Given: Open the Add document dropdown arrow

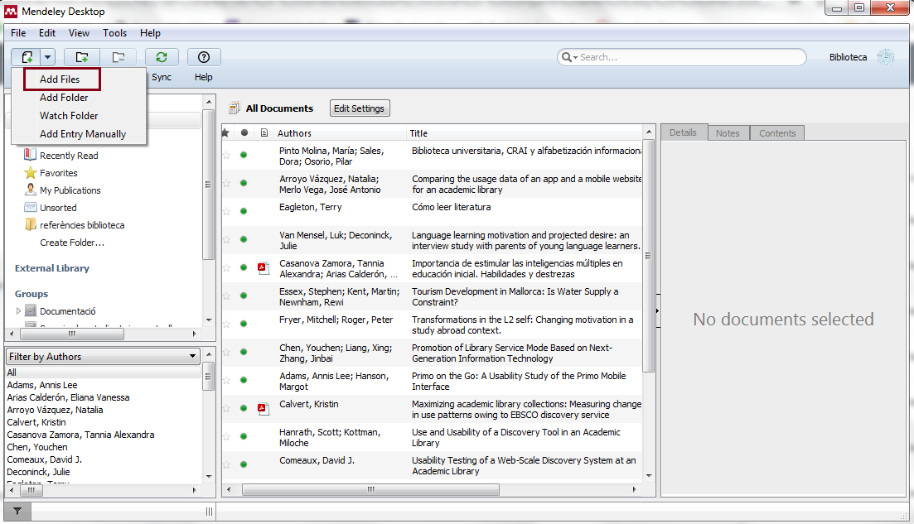Looking at the screenshot, I should coord(48,57).
